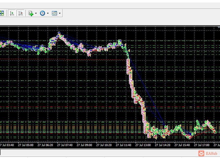
Task: Click the '27 Jul 09:00' time label
Action: click(x=84, y=145)
